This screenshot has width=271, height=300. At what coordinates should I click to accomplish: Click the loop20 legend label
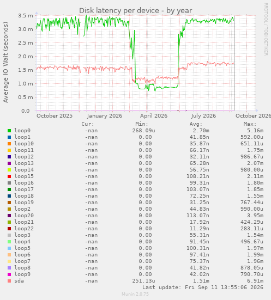[x=24, y=216]
